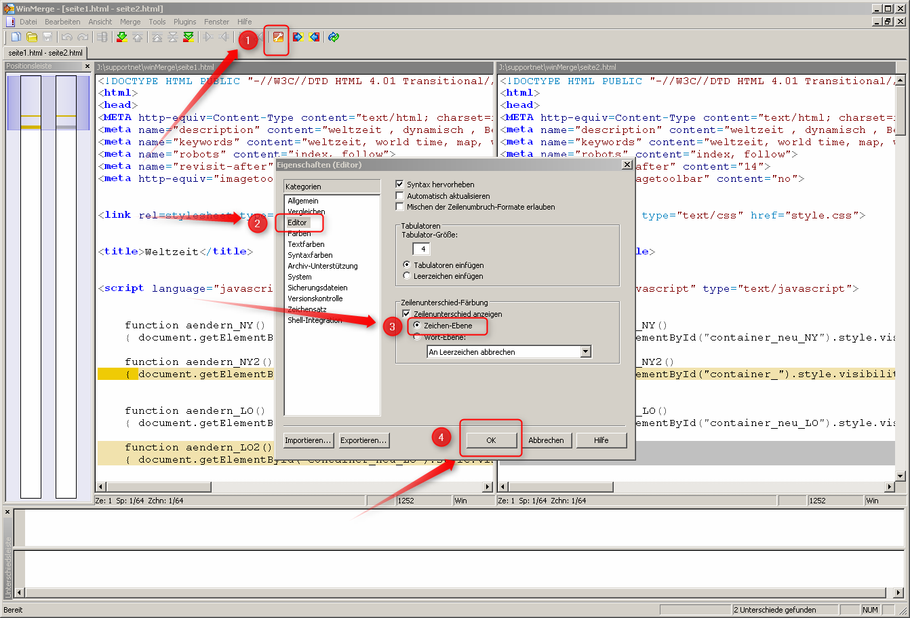The height and width of the screenshot is (618, 910).
Task: Click the Refresh comparison toolbar icon
Action: (332, 37)
